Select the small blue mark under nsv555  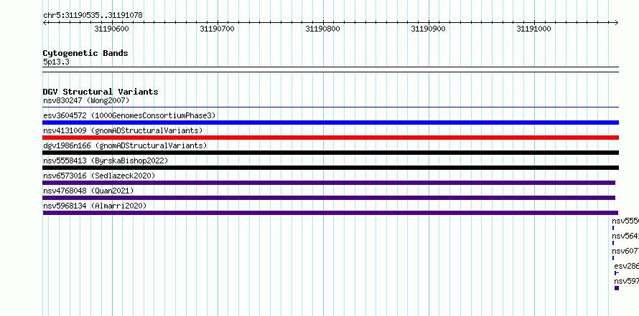click(613, 228)
